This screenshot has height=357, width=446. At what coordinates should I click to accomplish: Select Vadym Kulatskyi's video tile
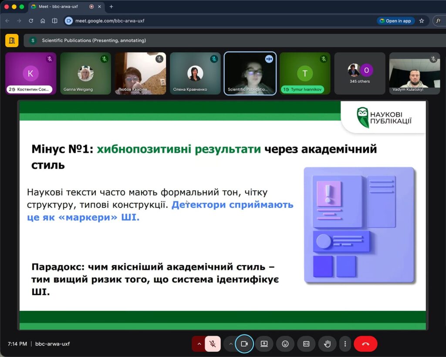(x=414, y=73)
